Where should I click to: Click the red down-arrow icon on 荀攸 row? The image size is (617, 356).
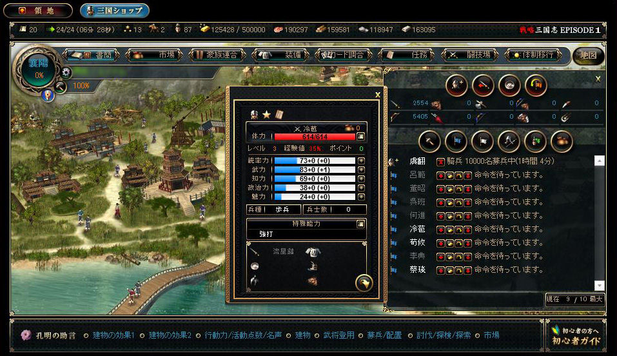[467, 243]
